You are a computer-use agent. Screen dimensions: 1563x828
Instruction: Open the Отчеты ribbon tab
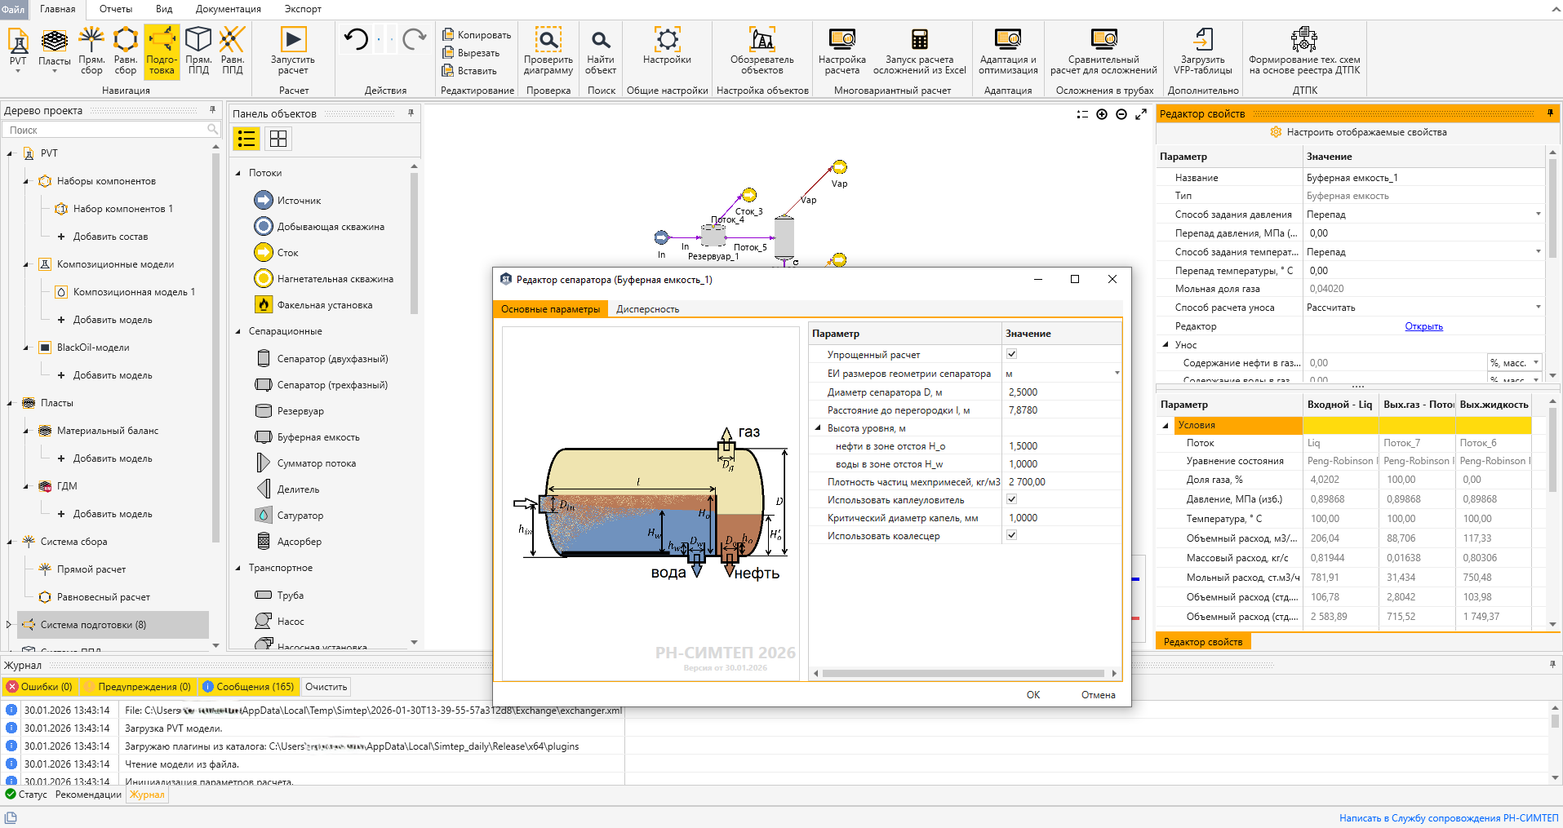pyautogui.click(x=116, y=9)
